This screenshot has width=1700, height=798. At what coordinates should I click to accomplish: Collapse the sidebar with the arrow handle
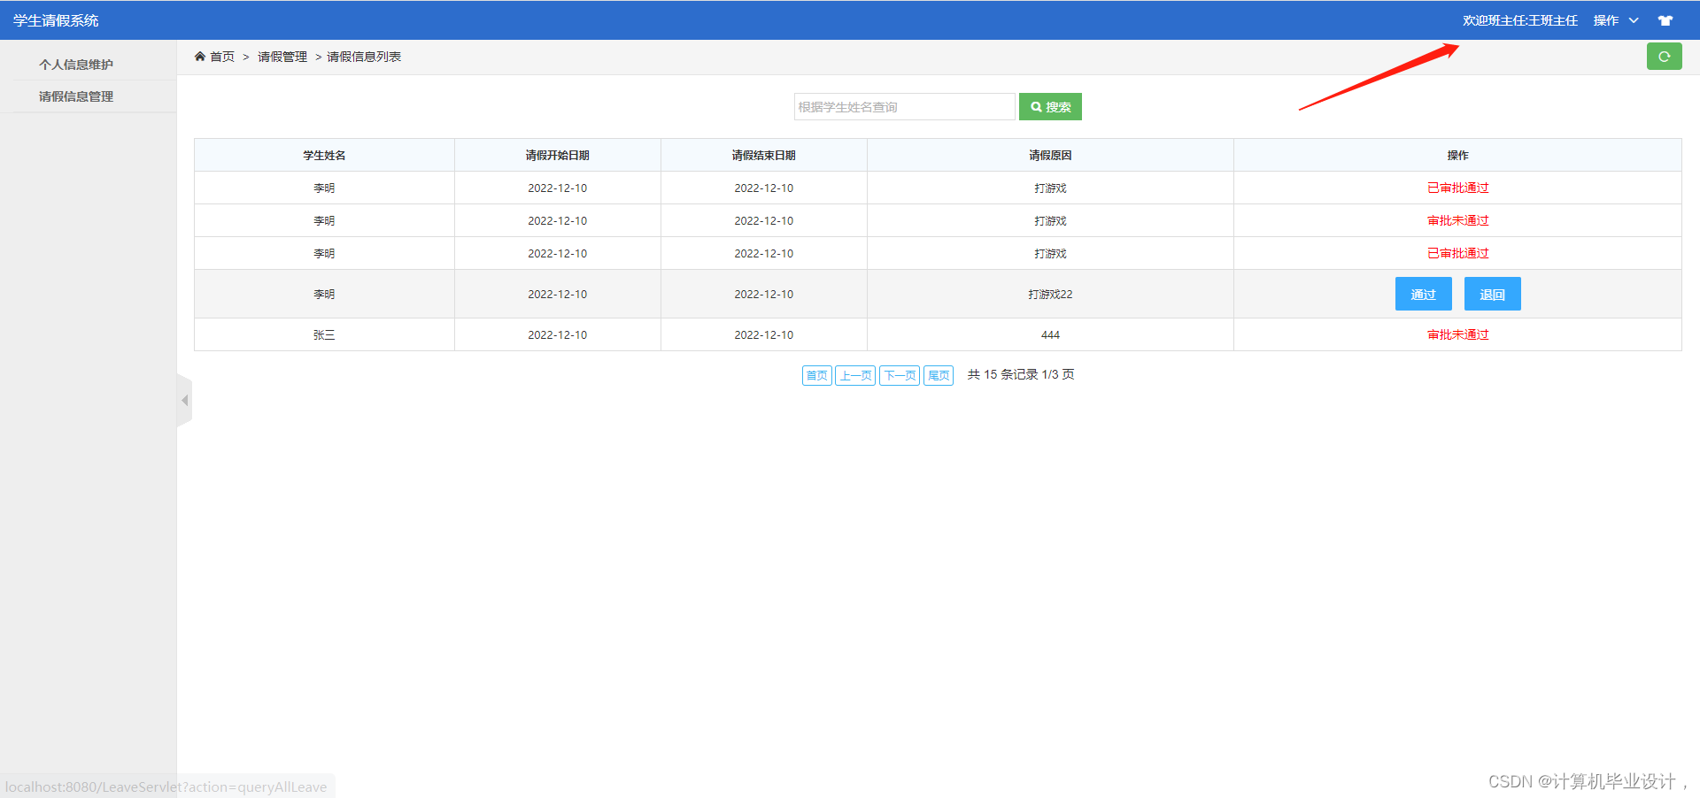coord(184,401)
